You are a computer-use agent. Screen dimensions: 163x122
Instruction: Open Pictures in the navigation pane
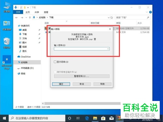(x=23, y=42)
